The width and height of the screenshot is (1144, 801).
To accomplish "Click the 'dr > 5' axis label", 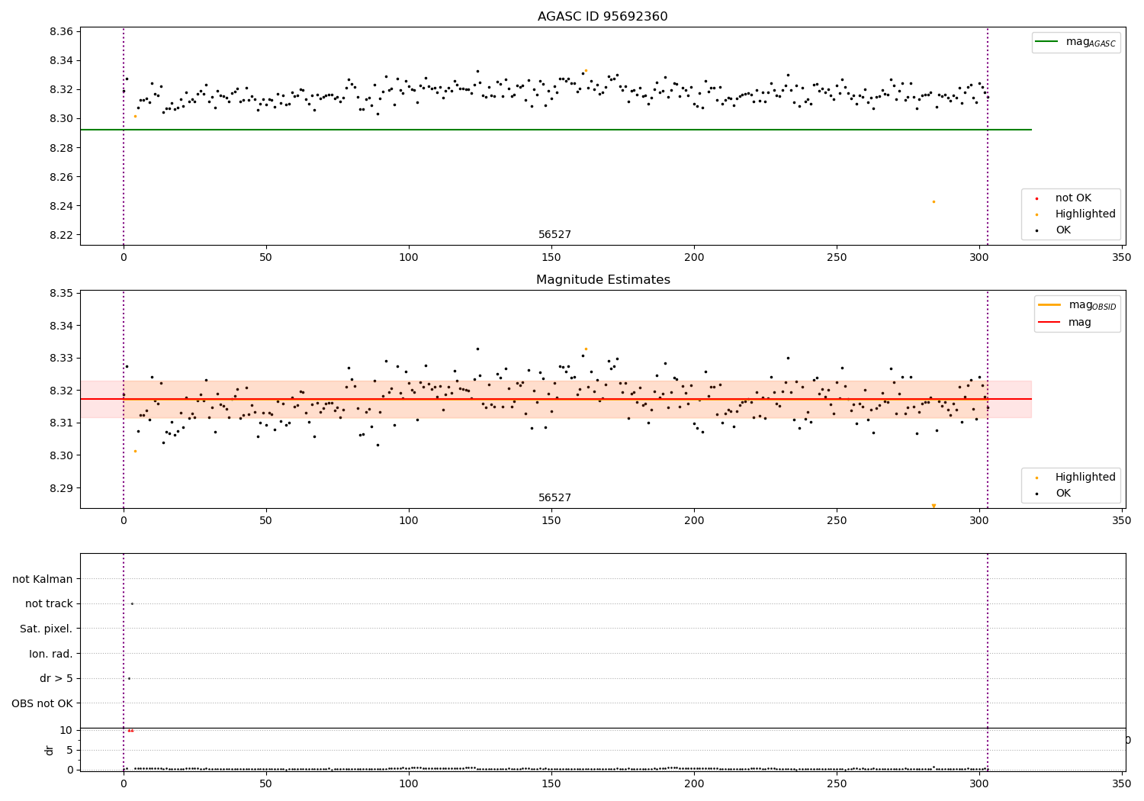I will 56,679.
